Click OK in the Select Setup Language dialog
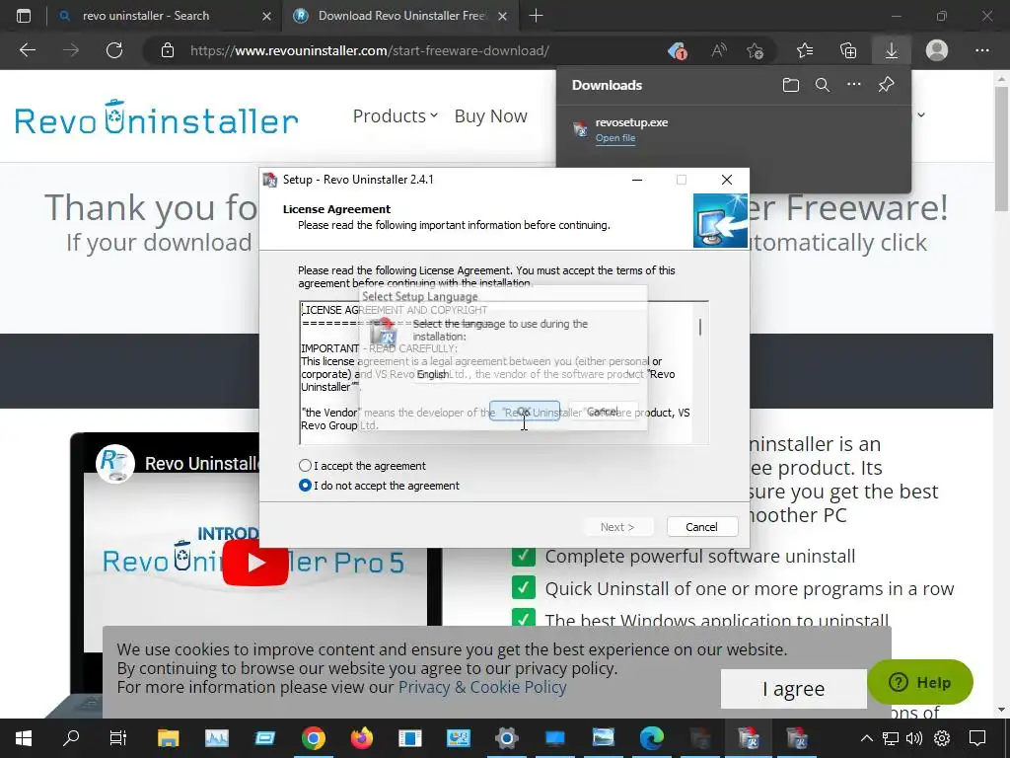The height and width of the screenshot is (758, 1010). click(525, 412)
